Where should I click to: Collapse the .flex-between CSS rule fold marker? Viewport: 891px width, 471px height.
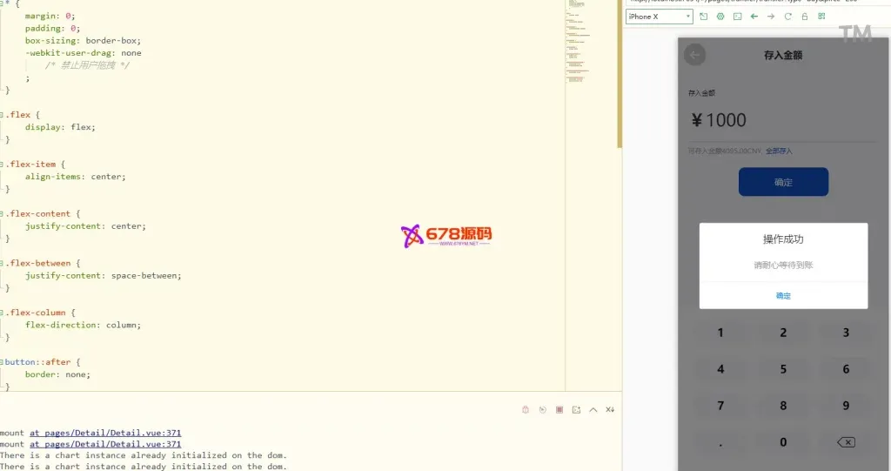pos(3,263)
